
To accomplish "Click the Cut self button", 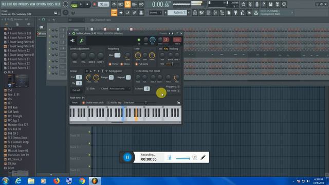I will click(x=77, y=90).
